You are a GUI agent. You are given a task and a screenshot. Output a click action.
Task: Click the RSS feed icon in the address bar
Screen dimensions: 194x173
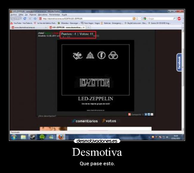click(134, 18)
